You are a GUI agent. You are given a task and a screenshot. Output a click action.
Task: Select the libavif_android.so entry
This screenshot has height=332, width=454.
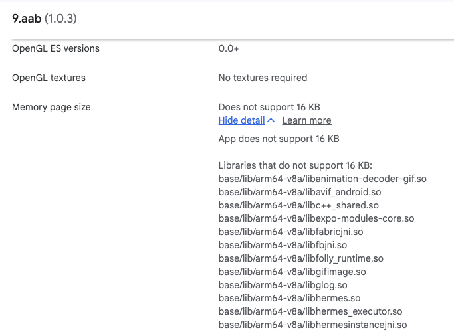tap(300, 192)
